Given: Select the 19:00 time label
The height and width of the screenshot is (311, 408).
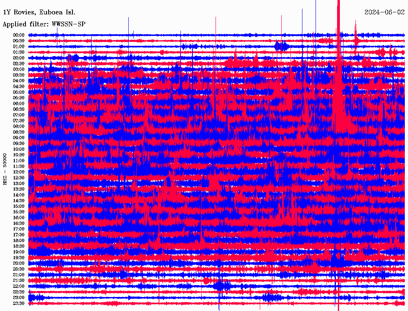Looking at the screenshot, I should (19, 252).
